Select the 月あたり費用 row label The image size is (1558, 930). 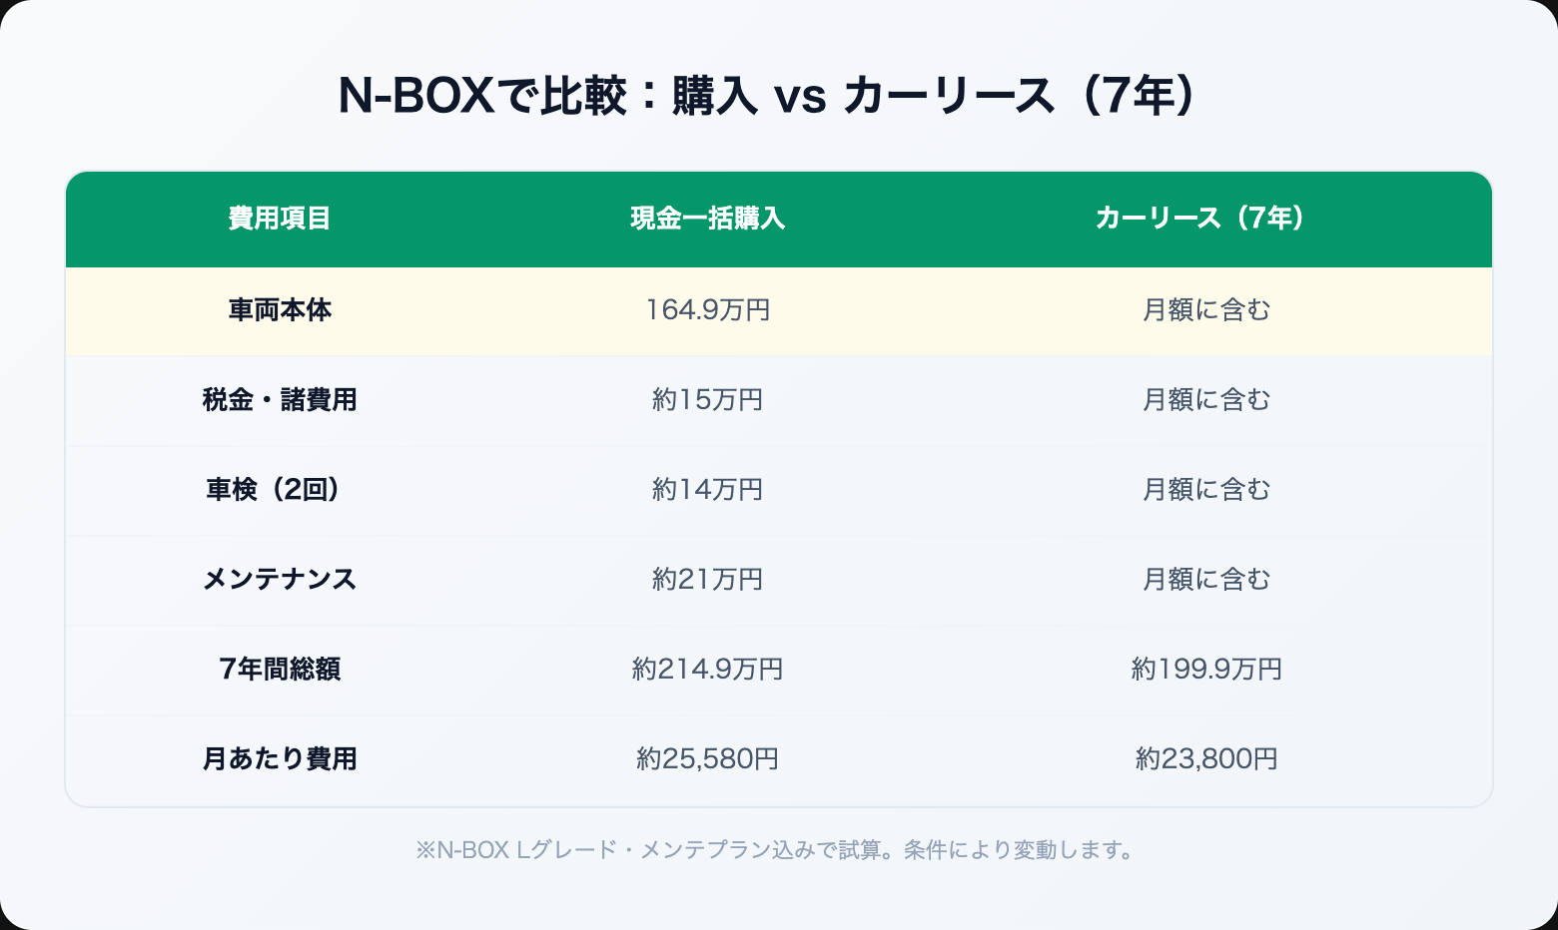tap(280, 759)
